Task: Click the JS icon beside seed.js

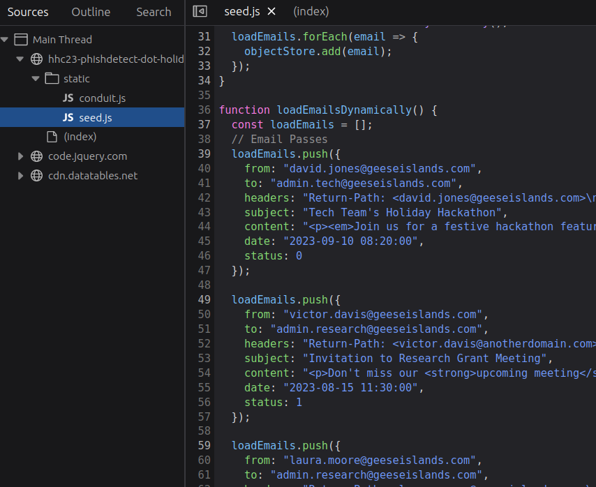Action: tap(68, 118)
